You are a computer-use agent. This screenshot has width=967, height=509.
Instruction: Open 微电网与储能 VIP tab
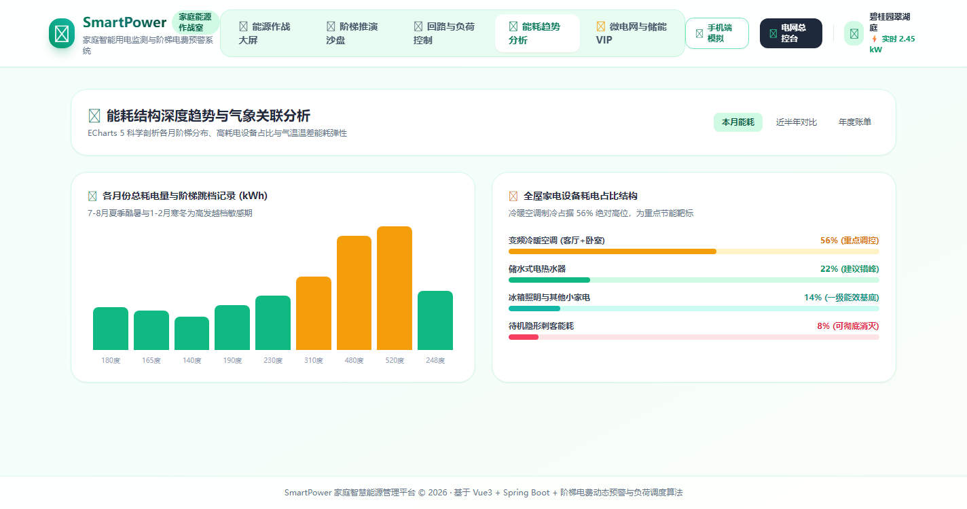(x=632, y=33)
